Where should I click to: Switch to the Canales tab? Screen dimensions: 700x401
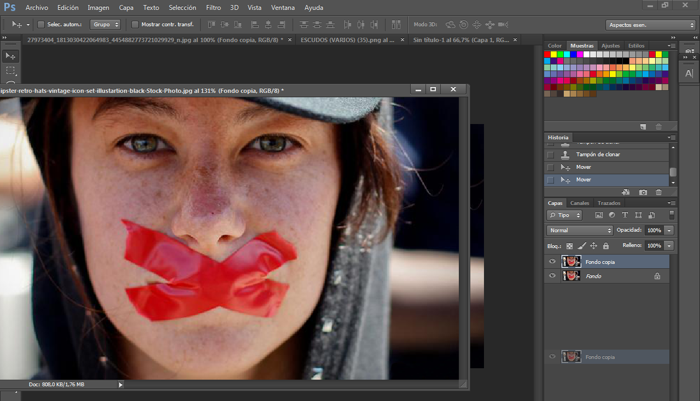tap(580, 203)
